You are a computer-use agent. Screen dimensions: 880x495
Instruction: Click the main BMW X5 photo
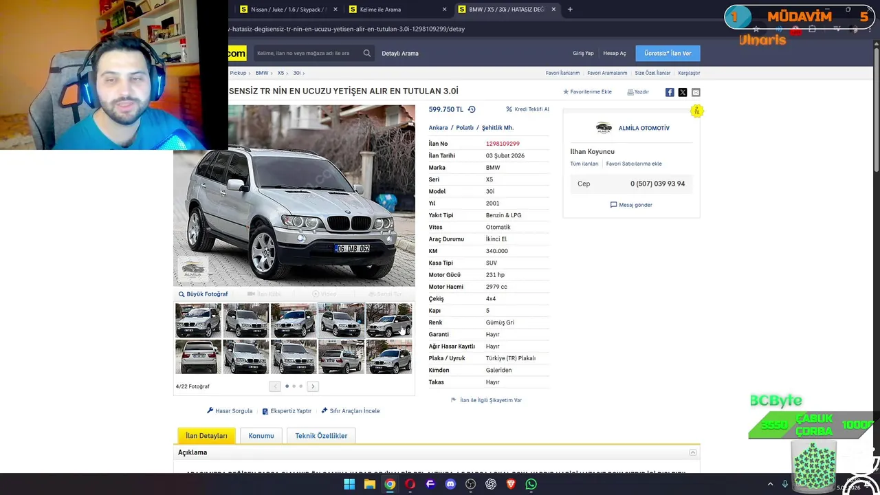point(294,196)
